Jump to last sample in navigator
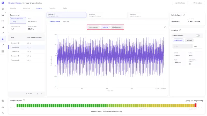The height and width of the screenshot is (116, 207). click(202, 108)
